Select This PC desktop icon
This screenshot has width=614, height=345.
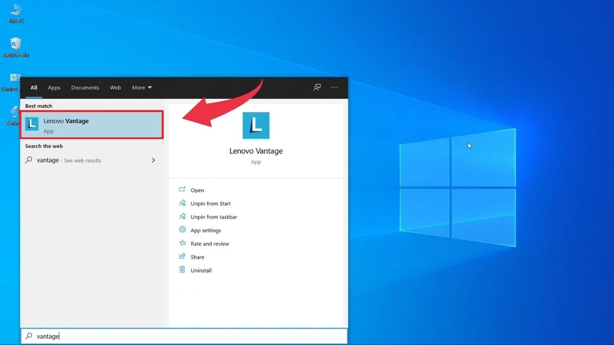[16, 13]
